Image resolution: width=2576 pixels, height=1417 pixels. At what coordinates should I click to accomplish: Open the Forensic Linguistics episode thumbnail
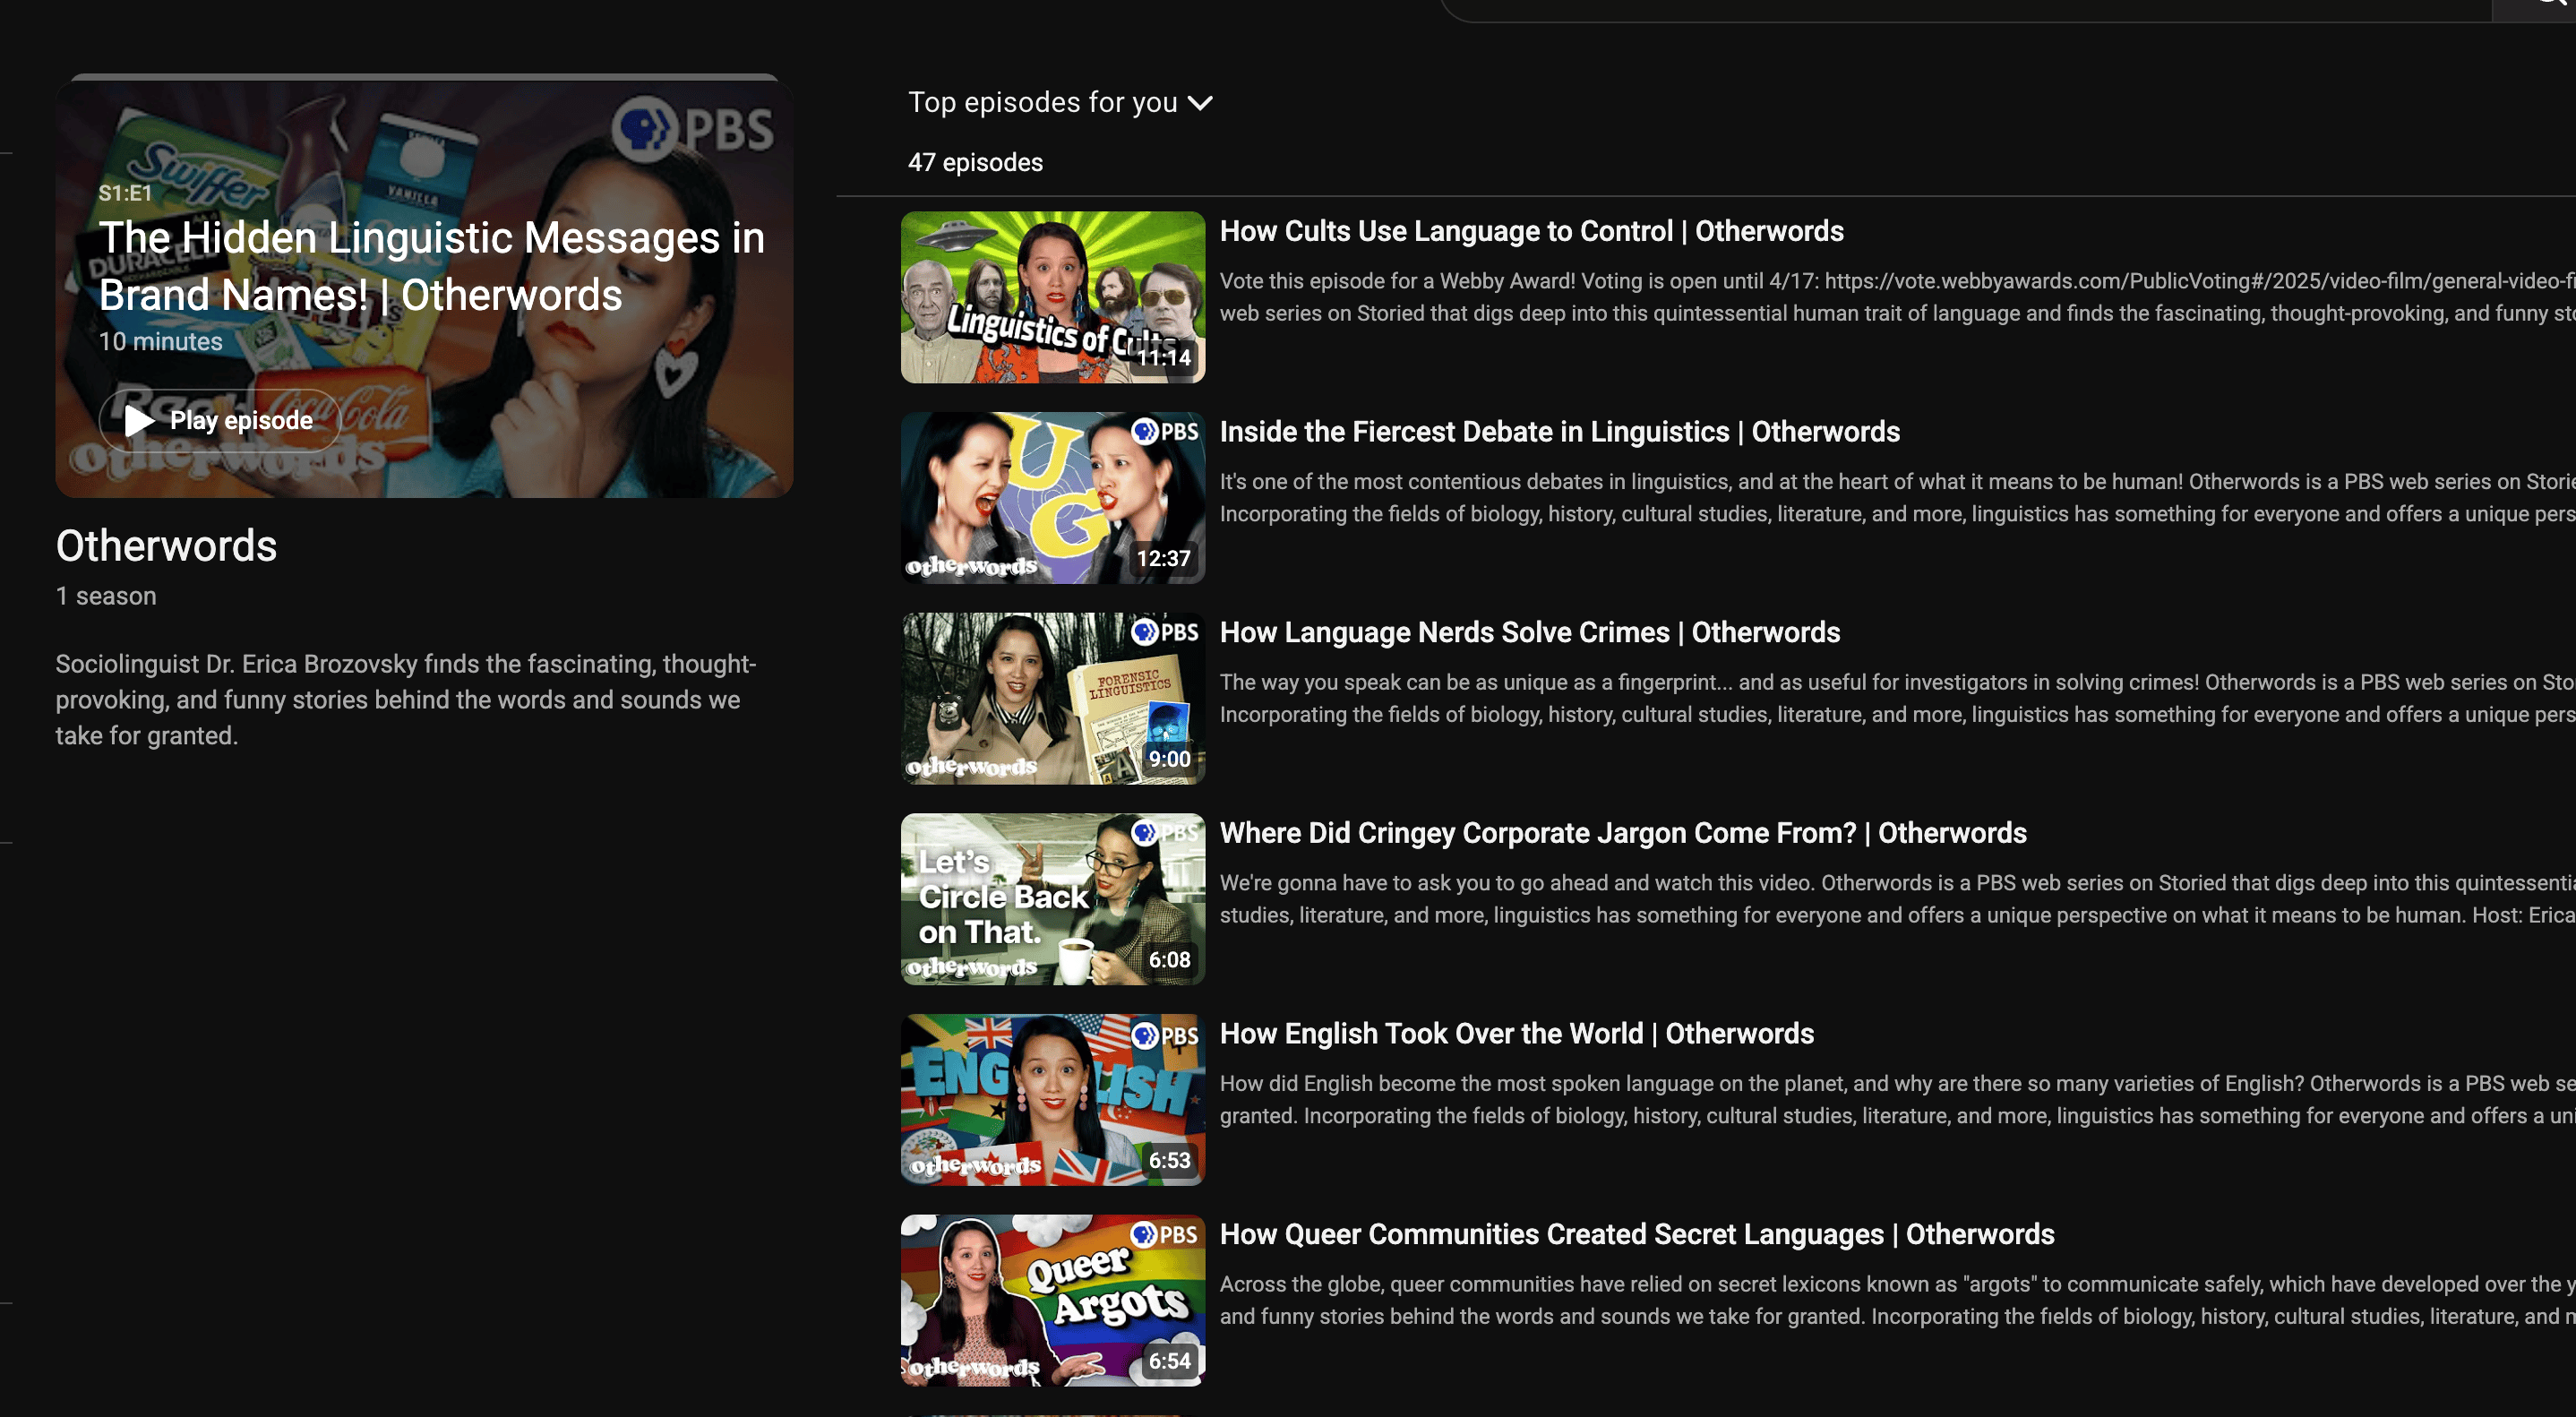pyautogui.click(x=1052, y=699)
